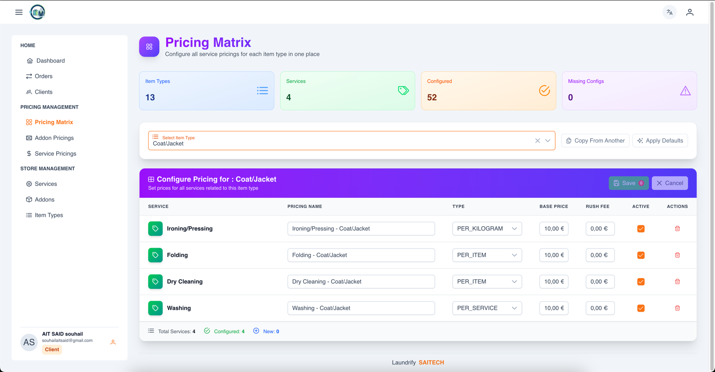The width and height of the screenshot is (715, 372).
Task: Go to Dashboard in the sidebar
Action: point(46,61)
